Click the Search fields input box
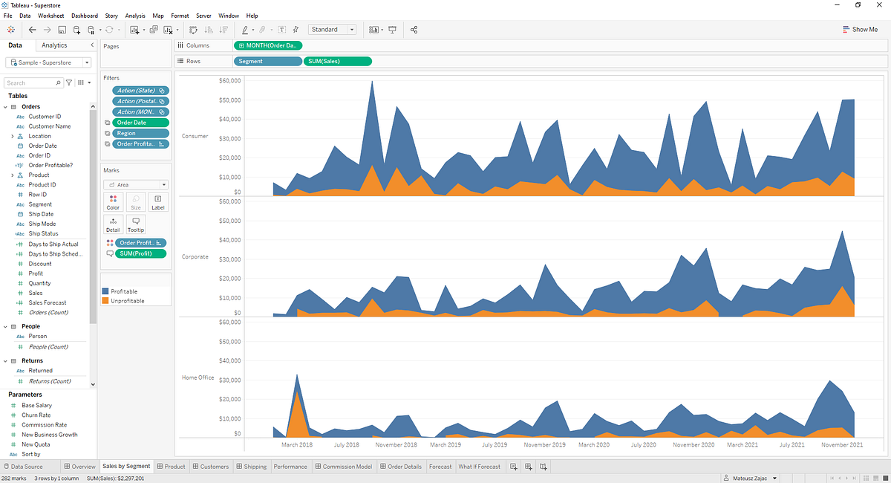 click(x=33, y=83)
